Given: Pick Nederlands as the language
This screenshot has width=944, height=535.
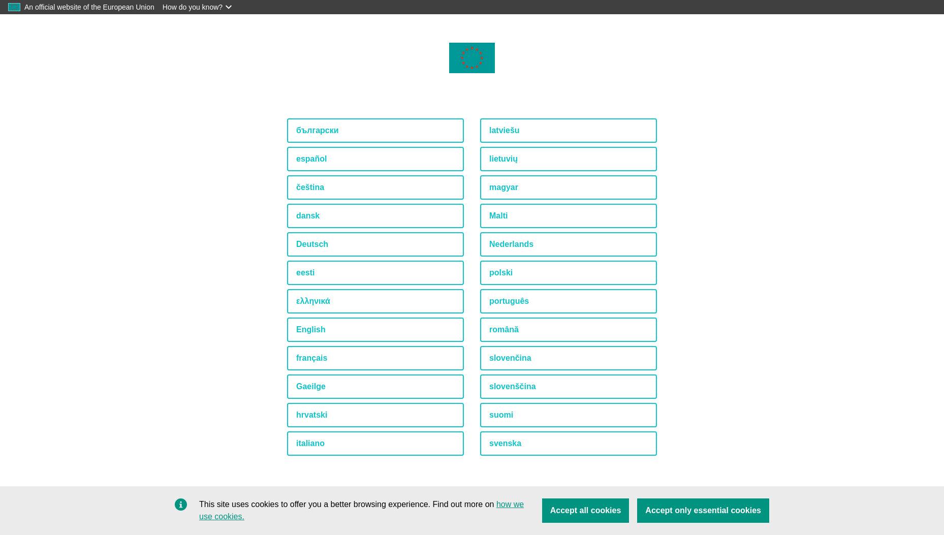Looking at the screenshot, I should tap(569, 244).
